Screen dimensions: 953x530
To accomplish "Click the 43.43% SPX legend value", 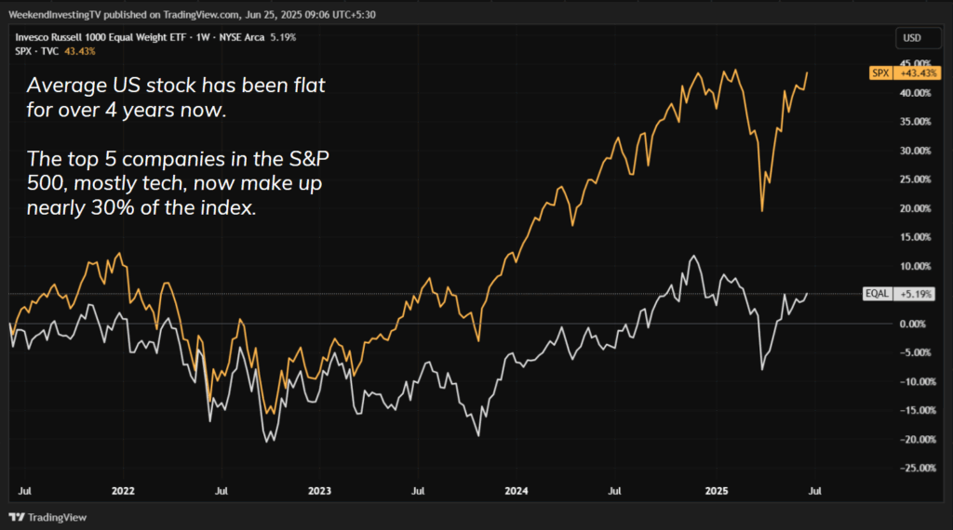I will pyautogui.click(x=80, y=51).
